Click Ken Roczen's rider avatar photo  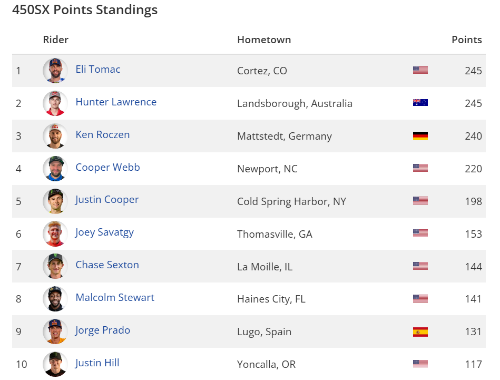point(55,136)
